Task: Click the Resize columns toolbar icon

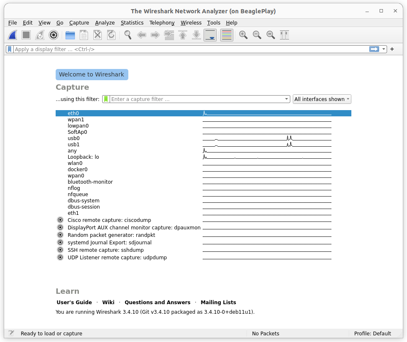Action: 284,35
